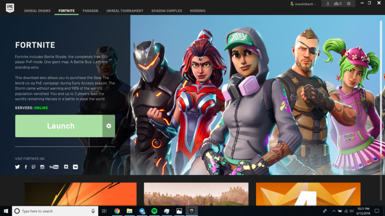Open Fortnite's YouTube channel
Viewport: 385px width, 216px height.
54,167
